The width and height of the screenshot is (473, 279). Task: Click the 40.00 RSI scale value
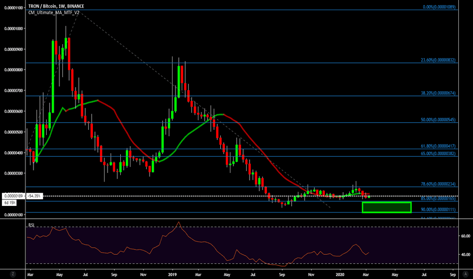click(x=465, y=255)
